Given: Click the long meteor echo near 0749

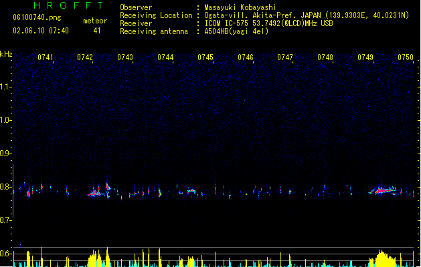Looking at the screenshot, I should (x=383, y=191).
